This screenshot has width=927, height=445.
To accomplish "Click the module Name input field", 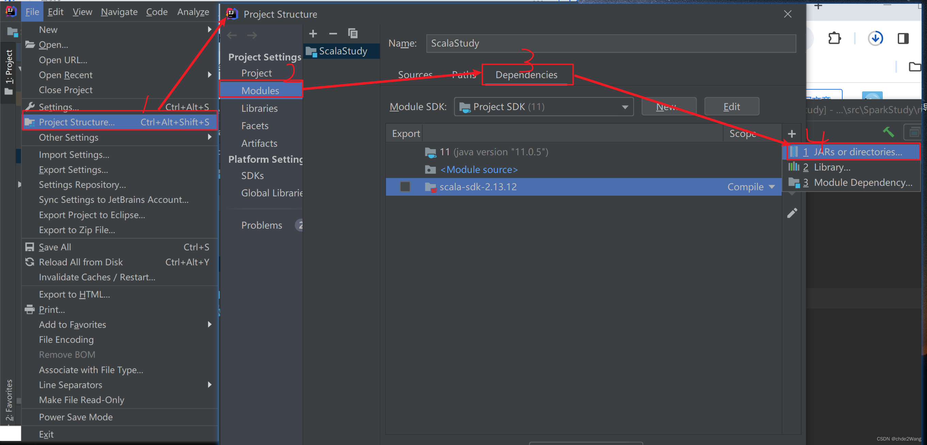I will [611, 43].
